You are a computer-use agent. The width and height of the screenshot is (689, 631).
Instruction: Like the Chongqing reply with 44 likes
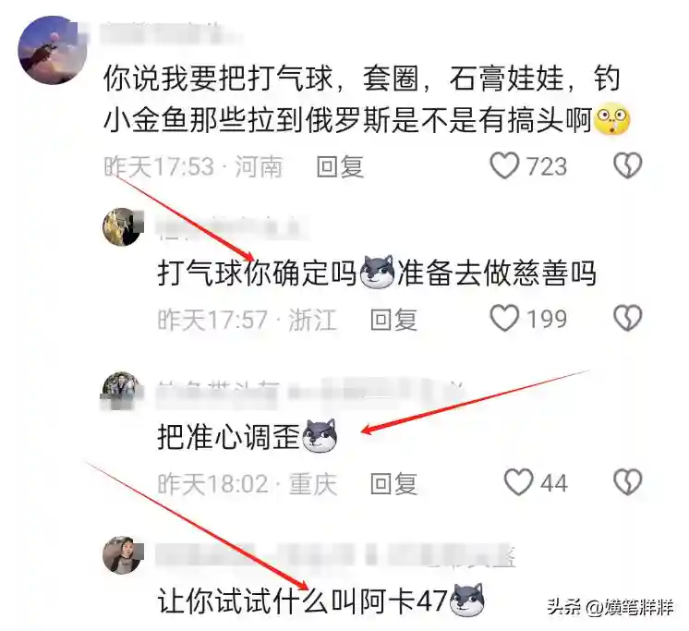[x=518, y=482]
